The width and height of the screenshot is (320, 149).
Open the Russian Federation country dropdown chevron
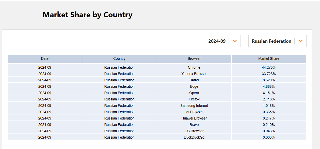(301, 41)
